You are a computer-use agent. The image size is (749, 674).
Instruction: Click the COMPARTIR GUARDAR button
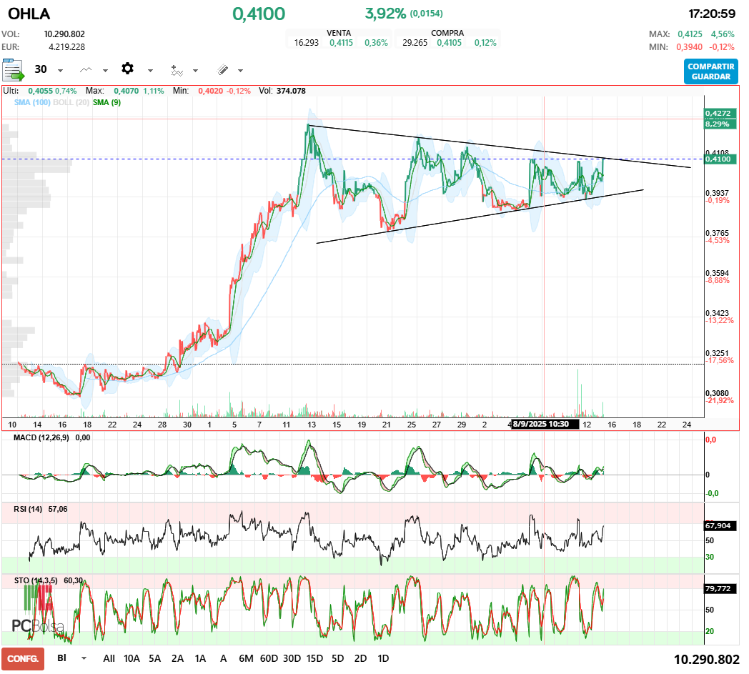(711, 71)
